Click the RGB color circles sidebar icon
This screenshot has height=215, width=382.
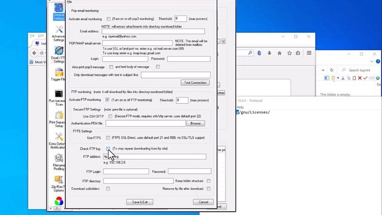(58, 201)
